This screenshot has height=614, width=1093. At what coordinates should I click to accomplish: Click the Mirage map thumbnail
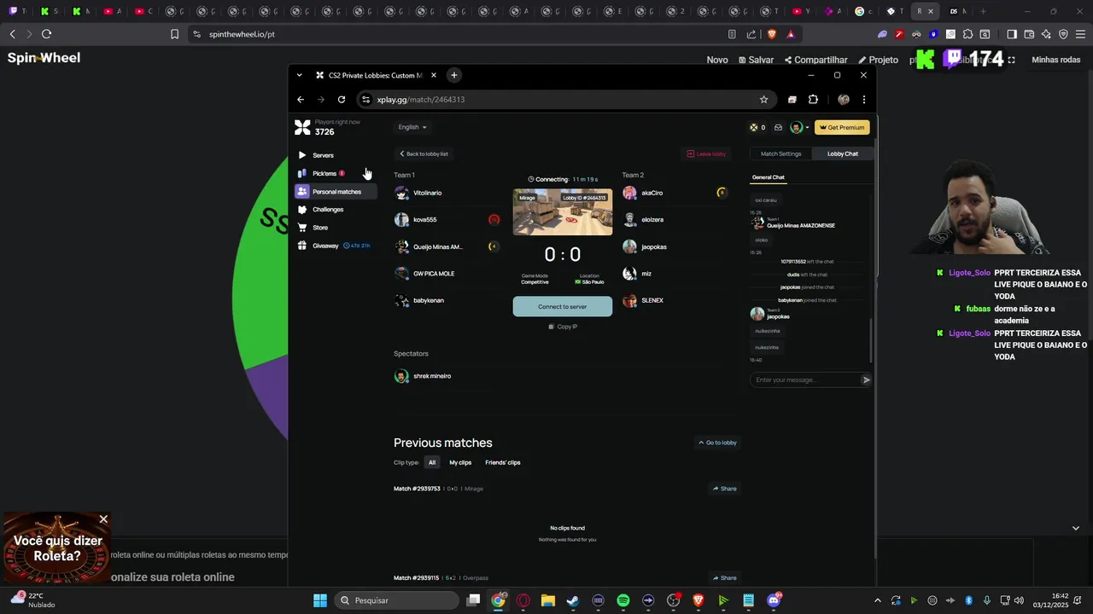tap(563, 212)
